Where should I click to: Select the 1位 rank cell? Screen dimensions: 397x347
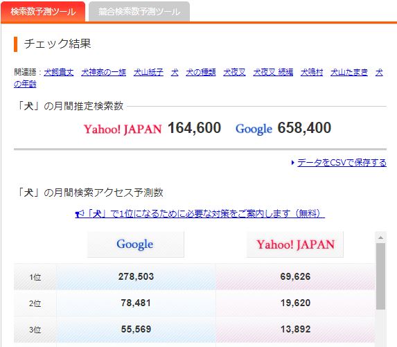pyautogui.click(x=35, y=277)
